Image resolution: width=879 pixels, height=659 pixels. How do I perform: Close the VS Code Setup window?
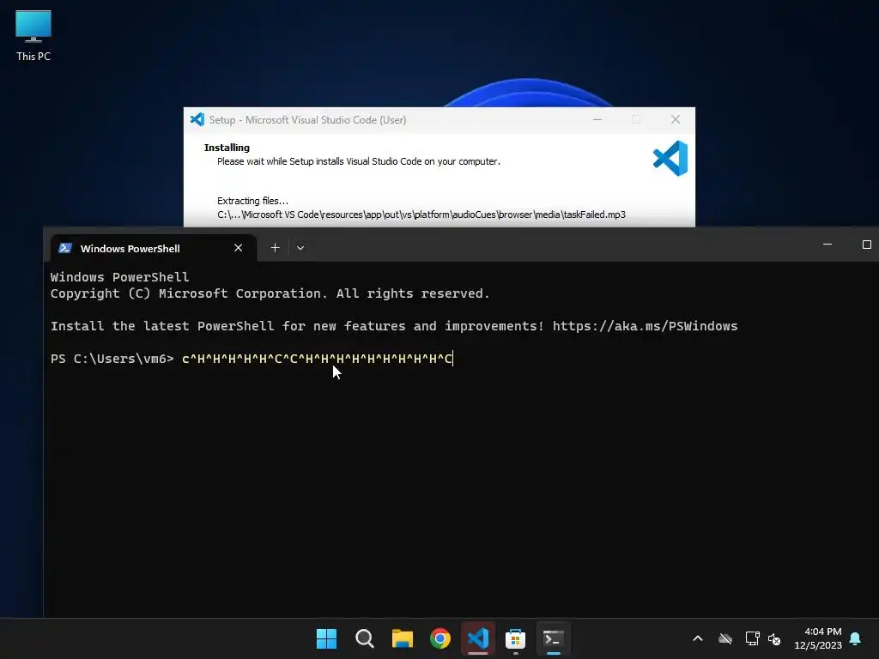point(676,119)
